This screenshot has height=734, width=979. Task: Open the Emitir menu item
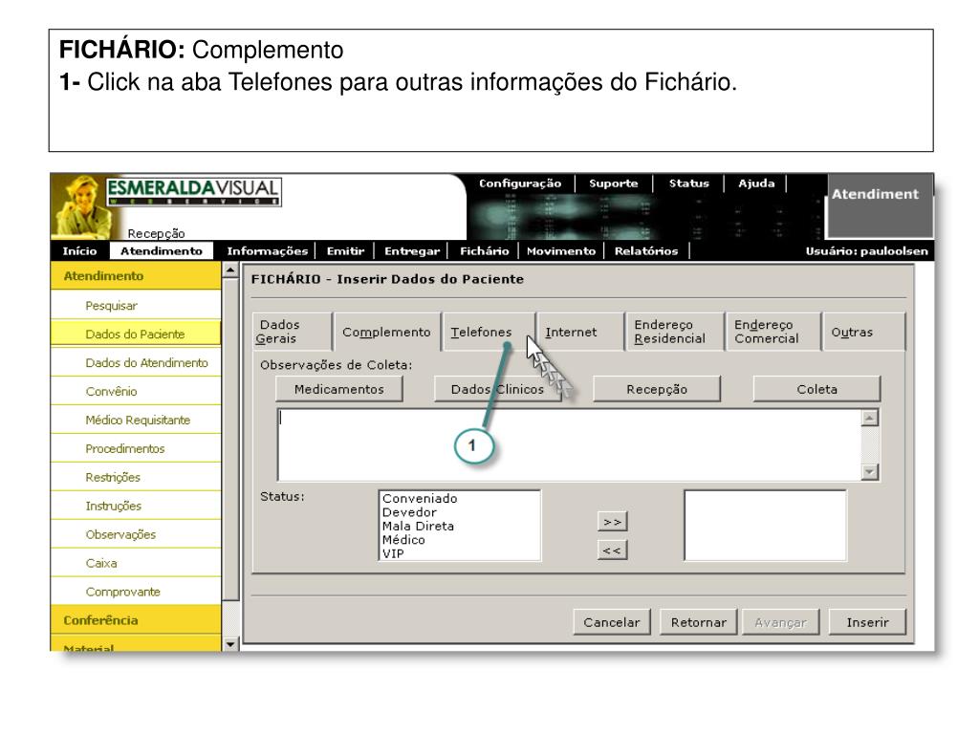tap(345, 251)
